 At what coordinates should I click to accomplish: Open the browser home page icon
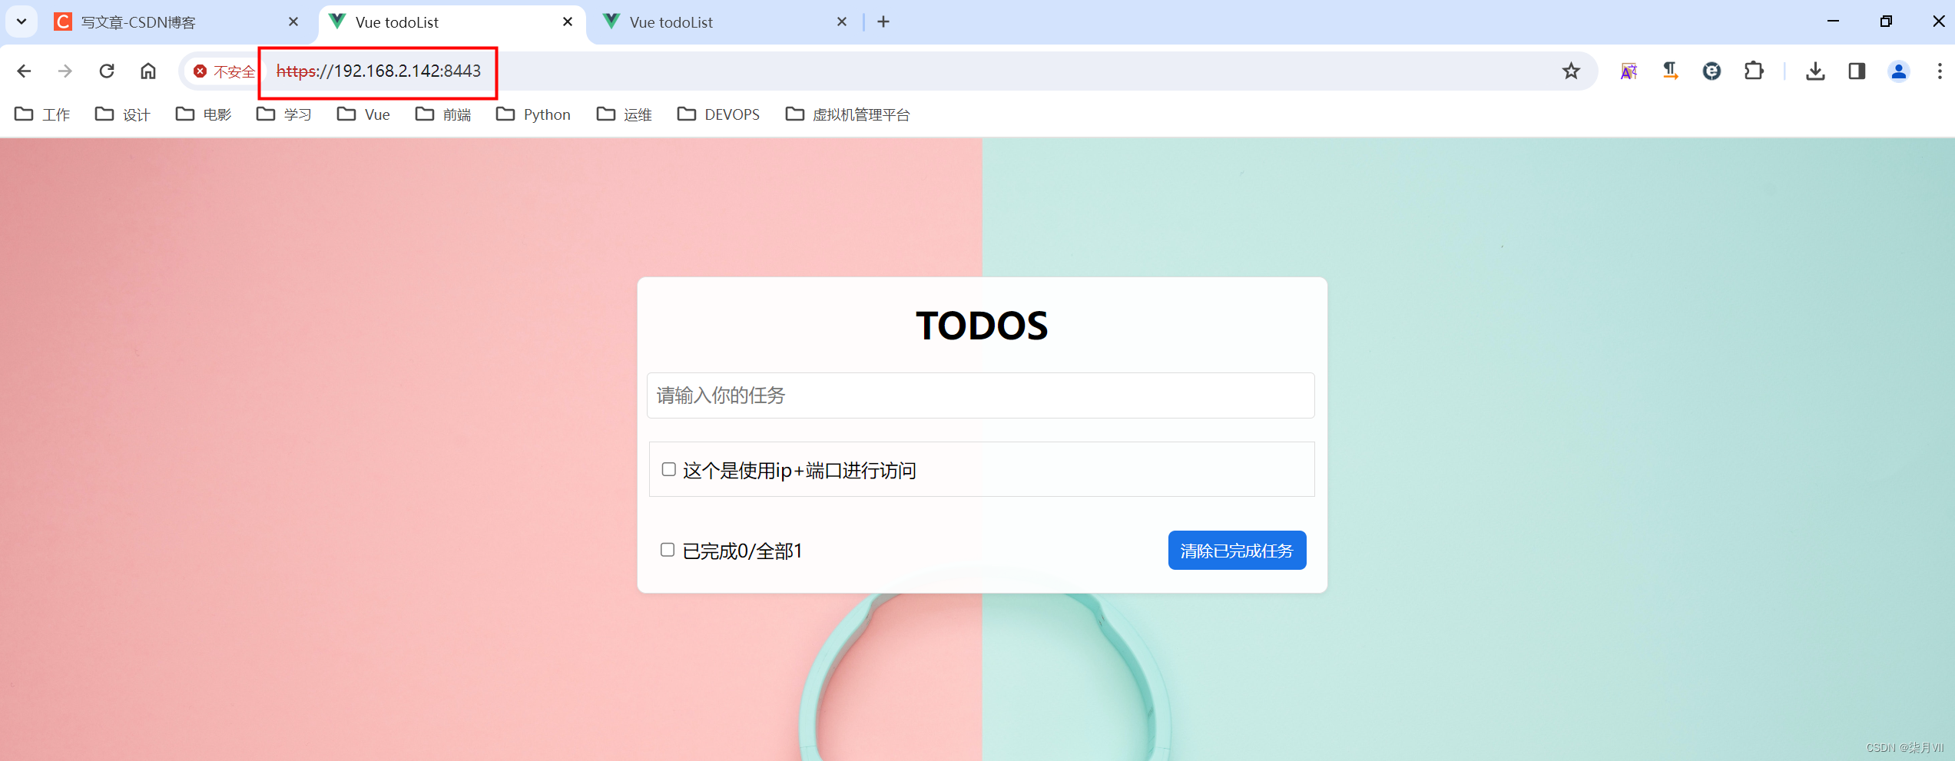[x=148, y=71]
